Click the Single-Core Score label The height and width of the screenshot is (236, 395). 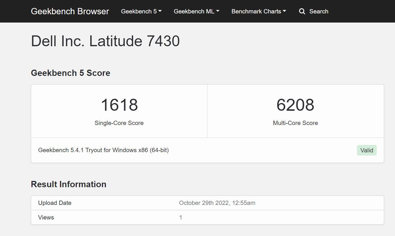pyautogui.click(x=119, y=123)
